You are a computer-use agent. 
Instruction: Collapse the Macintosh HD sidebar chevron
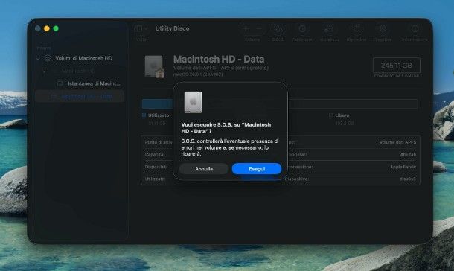click(x=45, y=71)
